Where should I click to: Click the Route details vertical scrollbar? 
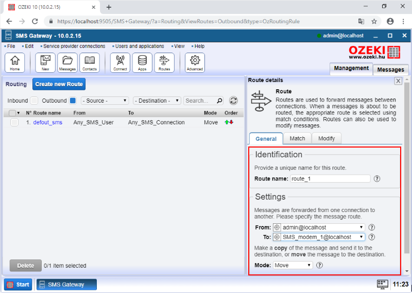point(407,169)
